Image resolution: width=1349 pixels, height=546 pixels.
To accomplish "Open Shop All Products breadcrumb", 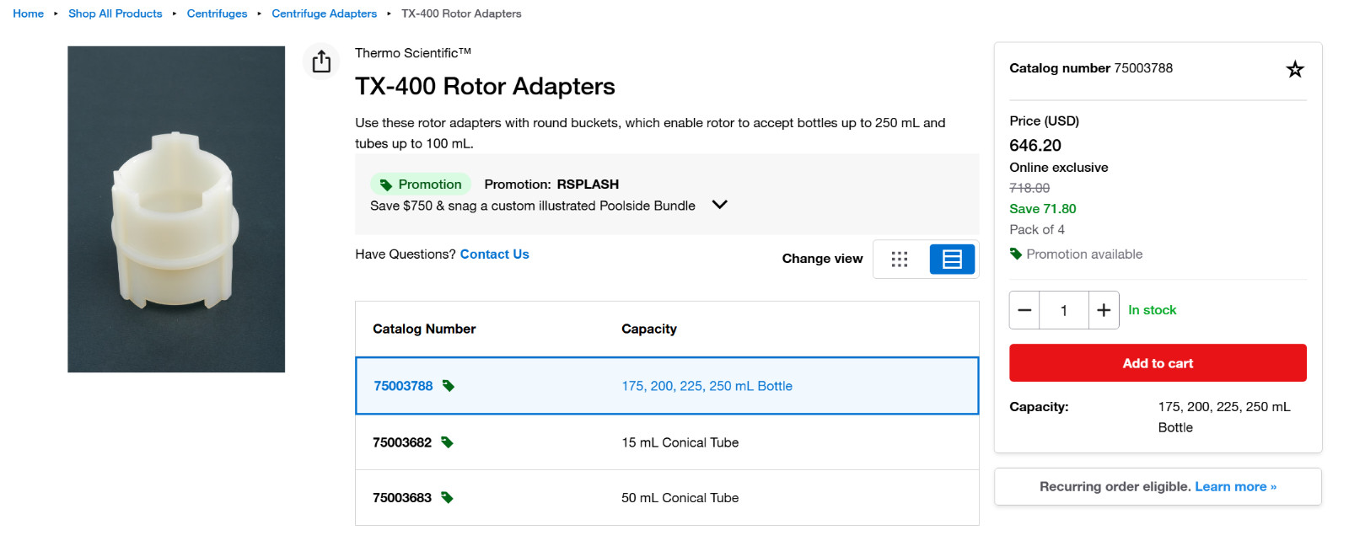I will coord(116,13).
